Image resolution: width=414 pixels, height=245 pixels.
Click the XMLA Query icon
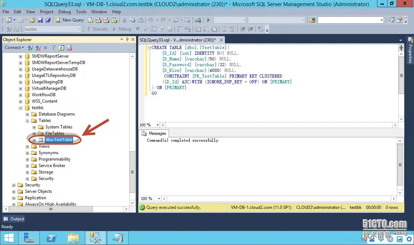coord(114,20)
